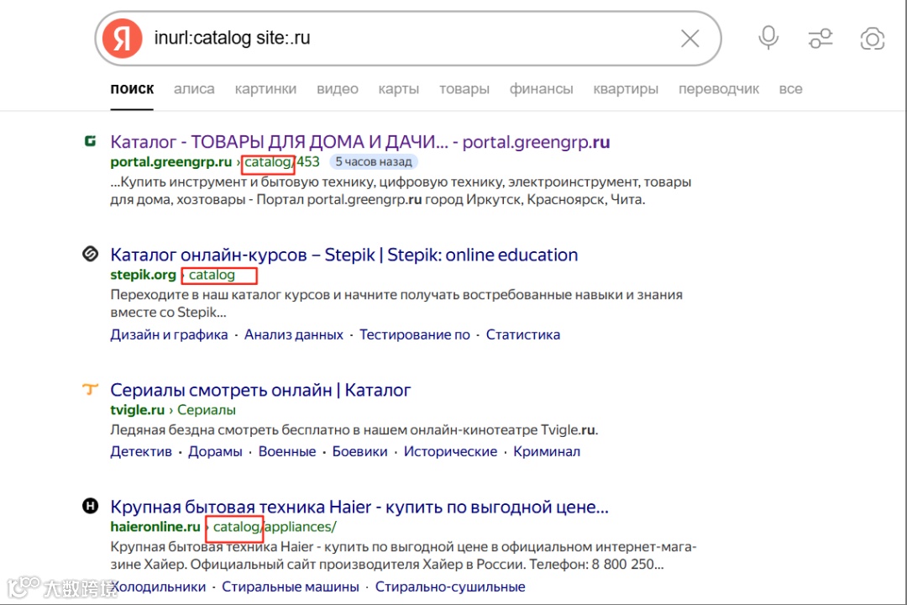Open the видео tab

(338, 89)
